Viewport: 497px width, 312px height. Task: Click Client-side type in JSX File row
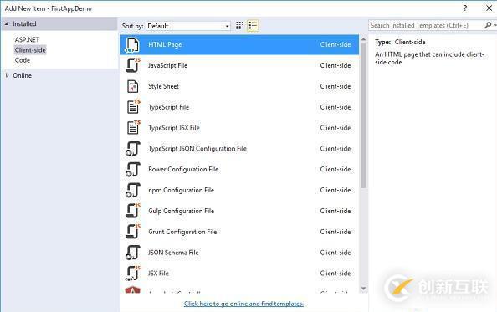coord(336,274)
